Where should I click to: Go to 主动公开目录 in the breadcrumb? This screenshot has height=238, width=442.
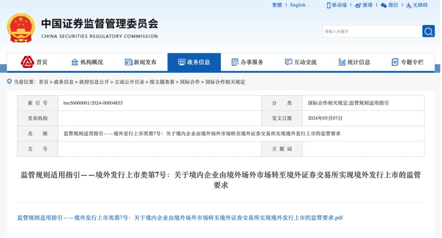130,82
